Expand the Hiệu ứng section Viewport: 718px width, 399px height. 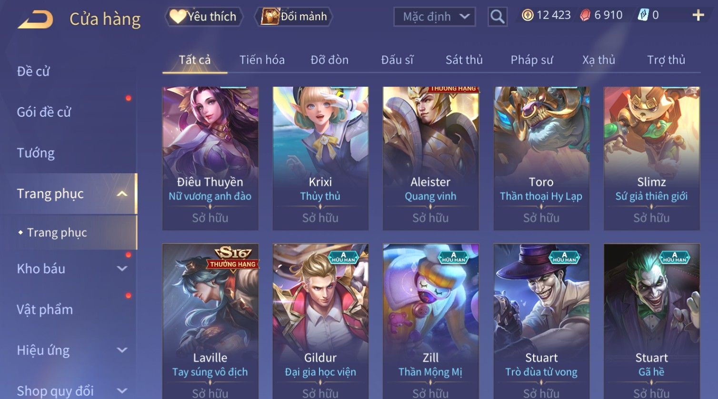point(122,350)
